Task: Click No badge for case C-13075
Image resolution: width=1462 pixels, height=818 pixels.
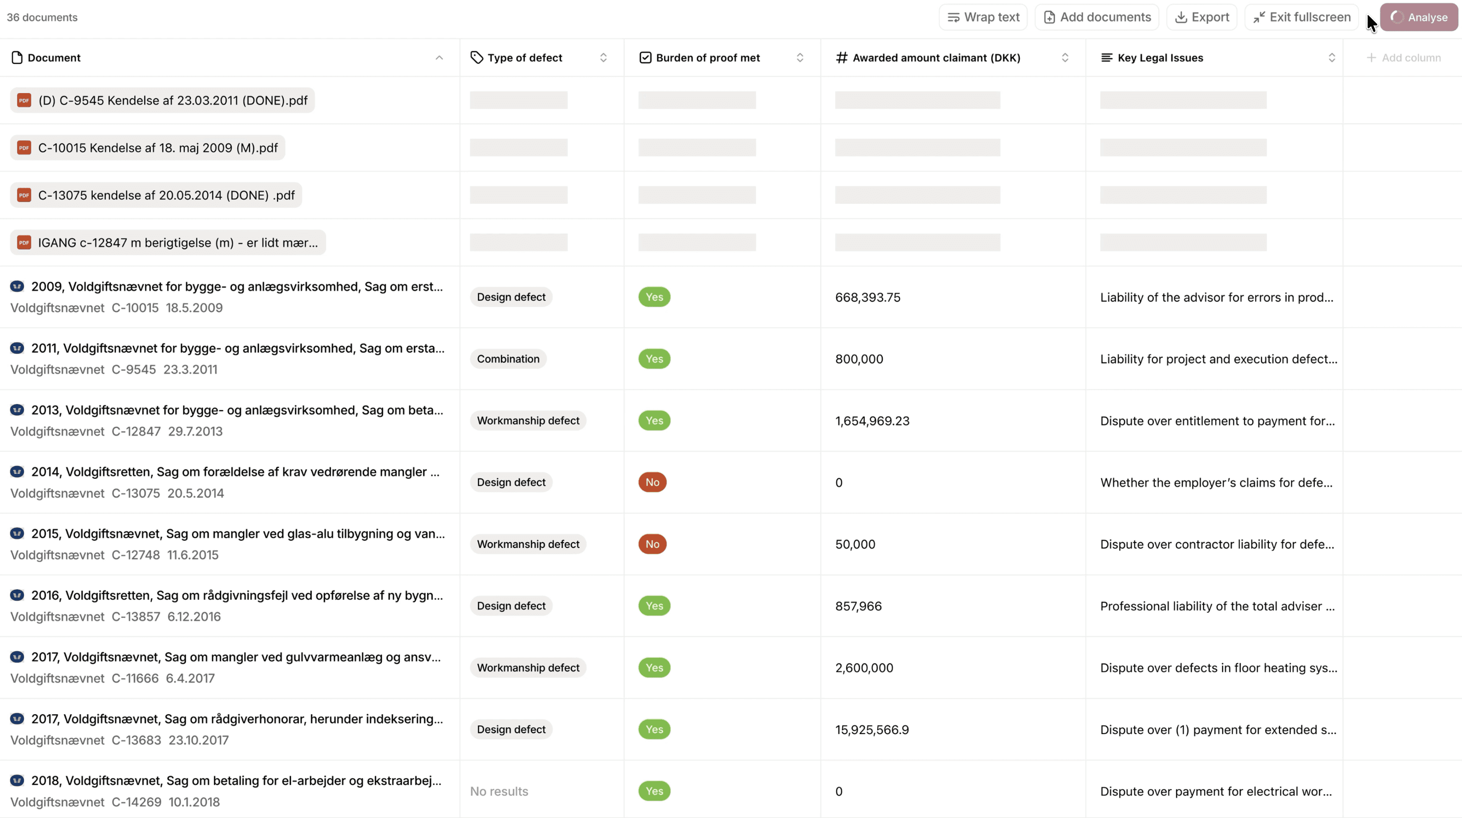Action: coord(652,482)
